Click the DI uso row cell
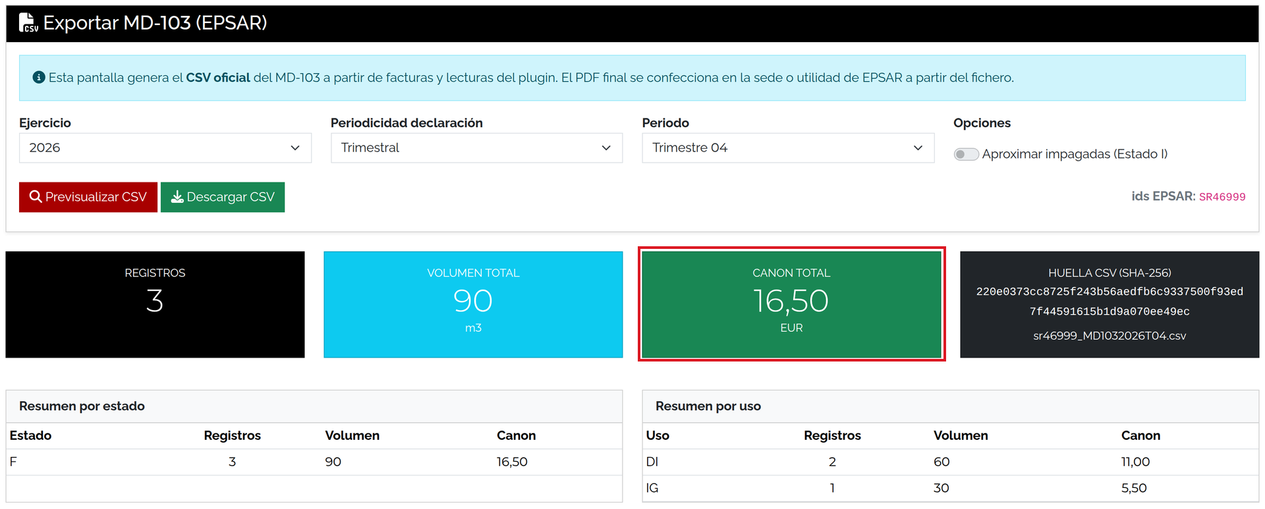The image size is (1265, 509). point(652,462)
